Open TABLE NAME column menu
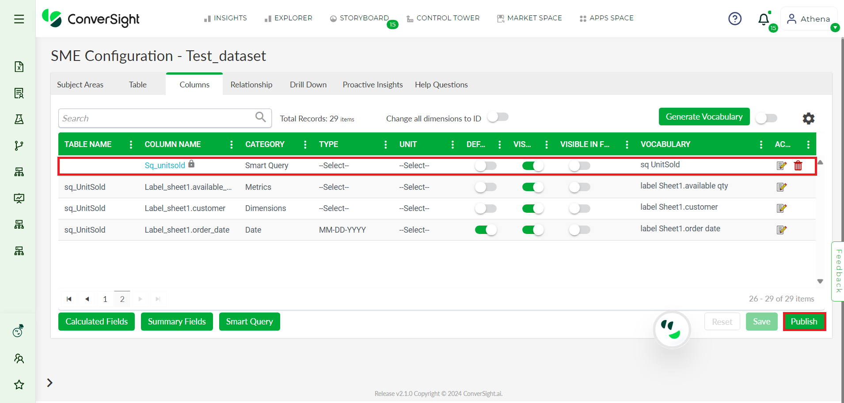 (131, 144)
